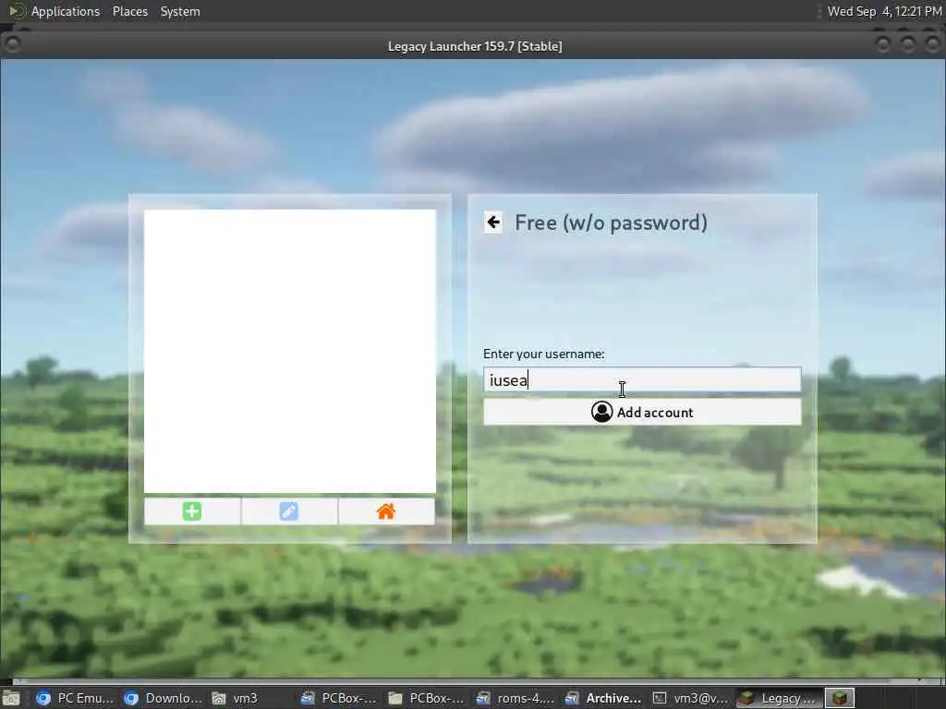Open the Applications menu
This screenshot has width=946, height=709.
tap(66, 11)
